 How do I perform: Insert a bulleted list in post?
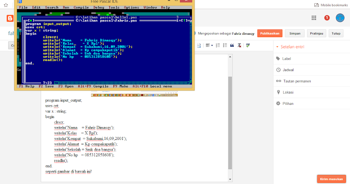click(x=225, y=45)
